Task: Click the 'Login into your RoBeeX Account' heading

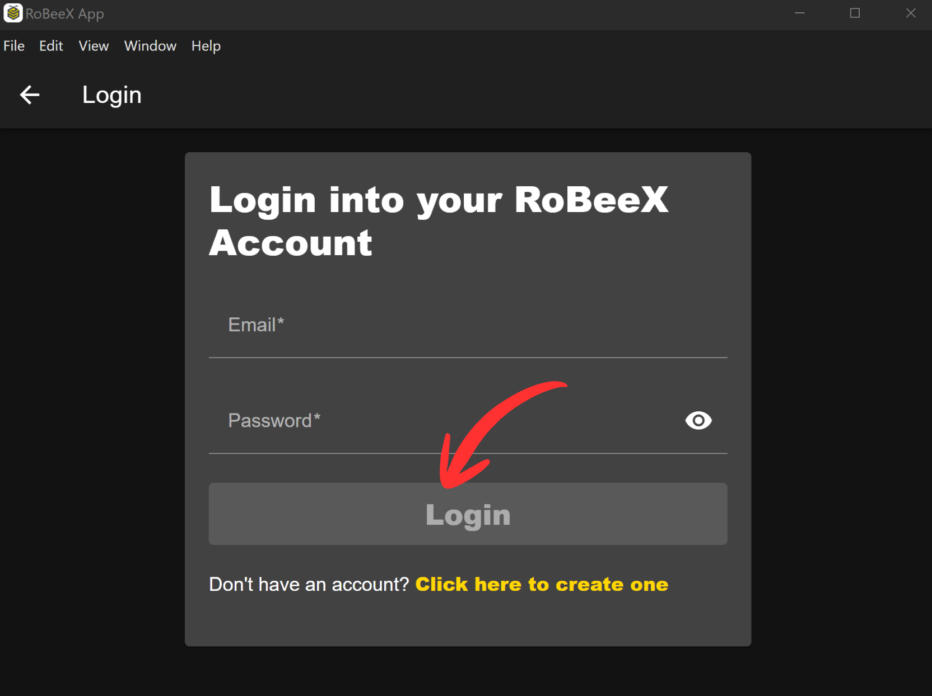Action: [439, 221]
